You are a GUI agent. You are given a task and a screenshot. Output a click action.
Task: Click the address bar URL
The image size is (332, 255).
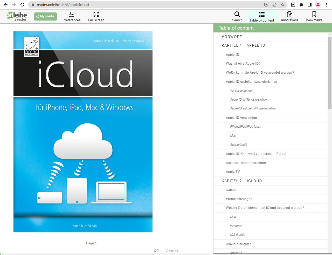point(63,5)
